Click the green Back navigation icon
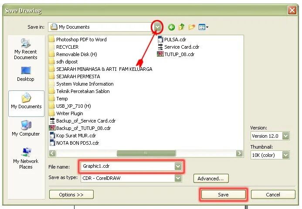This screenshot has height=209, width=302. point(171,27)
